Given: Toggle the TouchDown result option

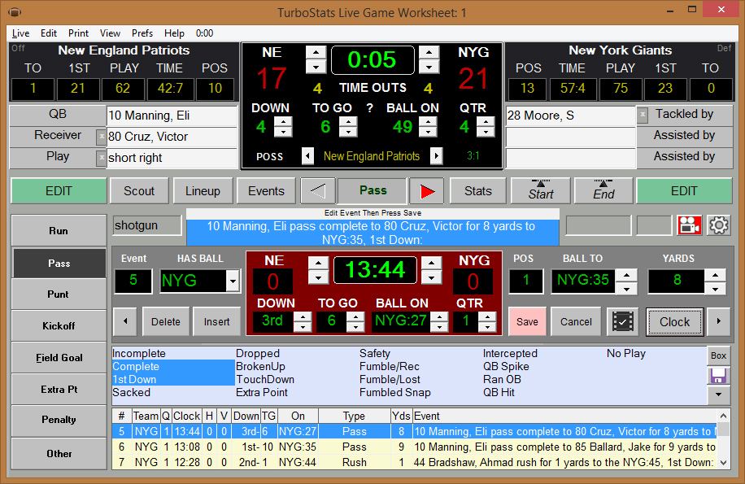Looking at the screenshot, I should [x=265, y=379].
